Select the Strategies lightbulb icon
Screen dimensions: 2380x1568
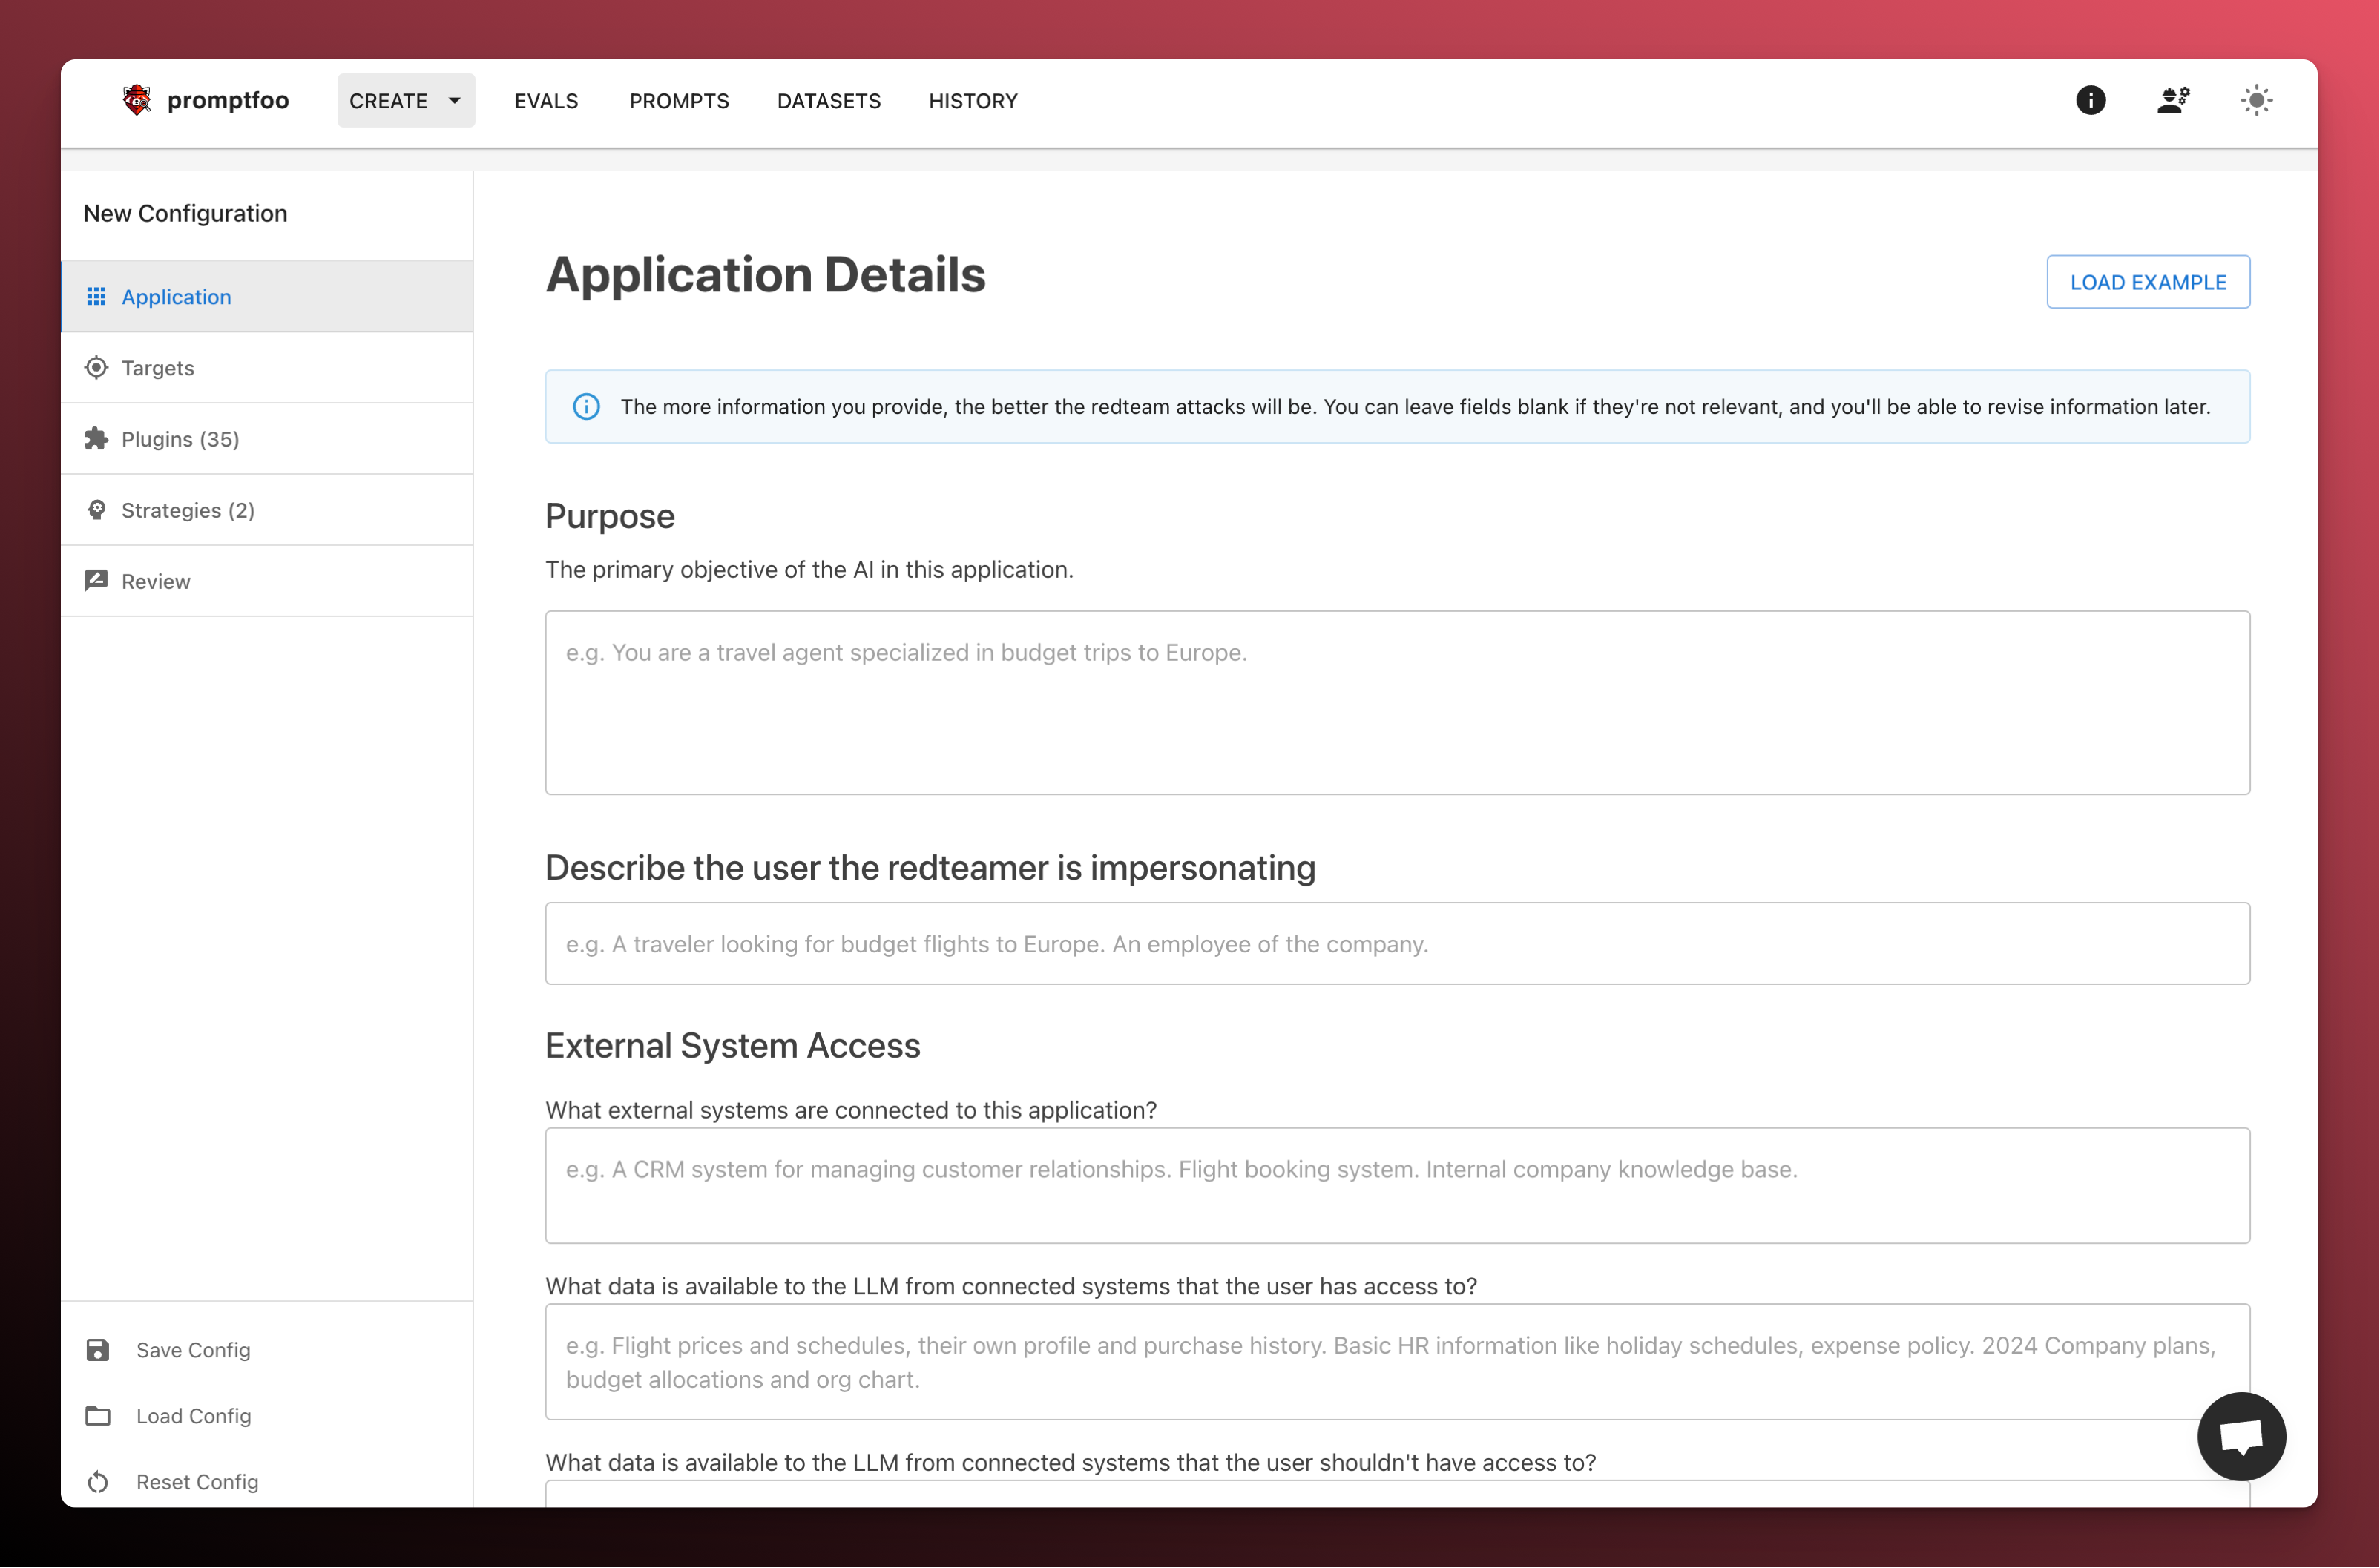pos(97,509)
